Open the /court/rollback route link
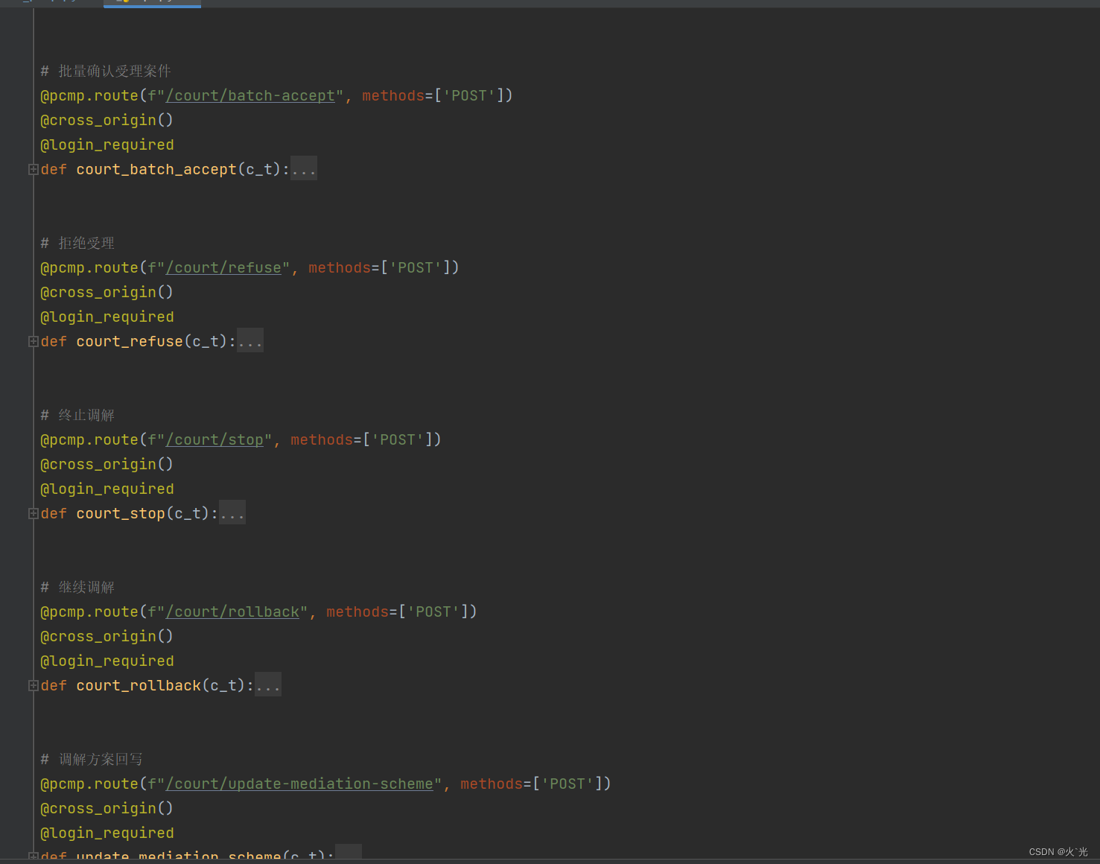Screen dimensions: 1100x864 pos(232,612)
